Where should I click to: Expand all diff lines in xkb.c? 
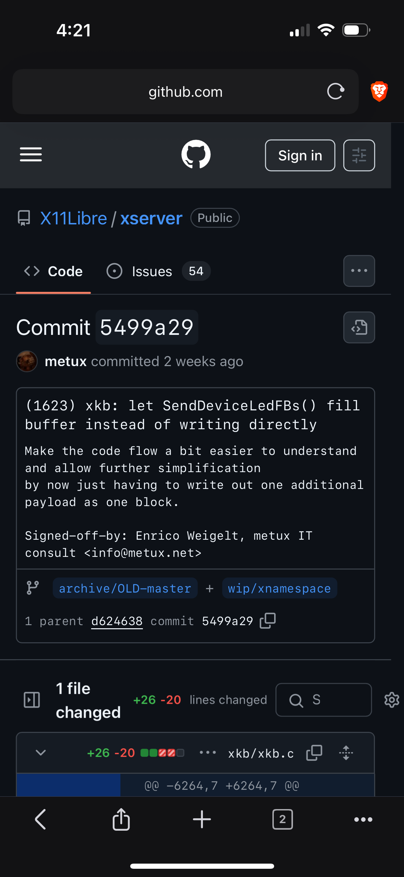tap(346, 753)
